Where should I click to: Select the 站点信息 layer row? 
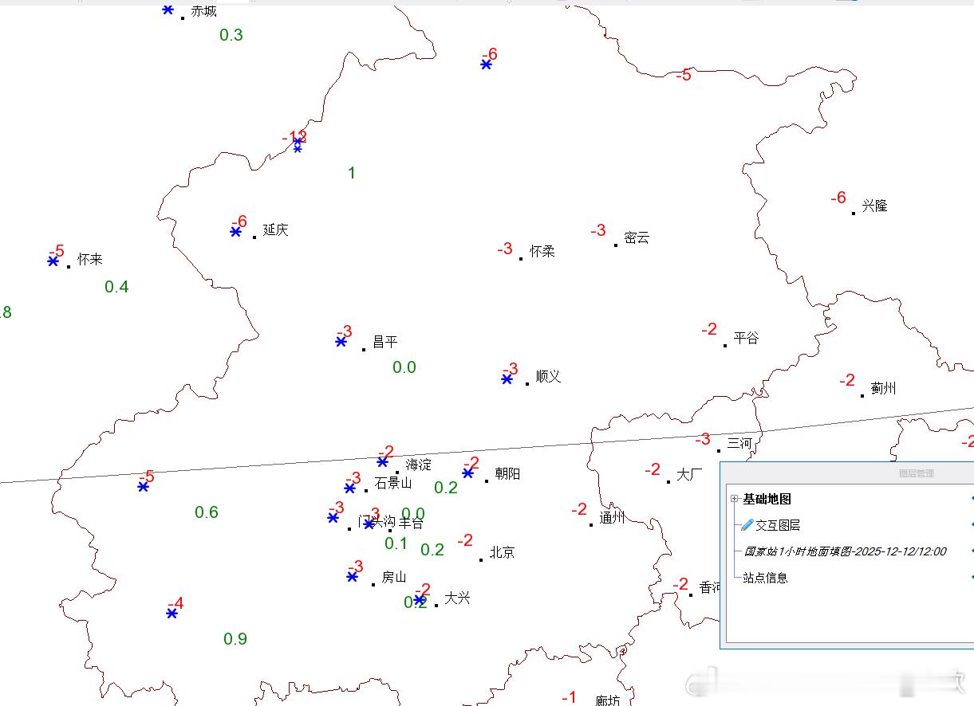click(765, 578)
